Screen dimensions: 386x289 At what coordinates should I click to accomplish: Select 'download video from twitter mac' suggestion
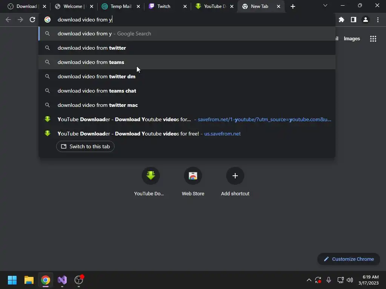pos(187,105)
